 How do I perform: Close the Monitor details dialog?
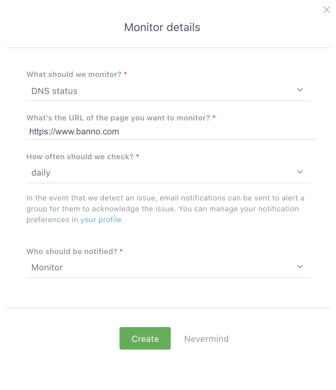point(327,10)
